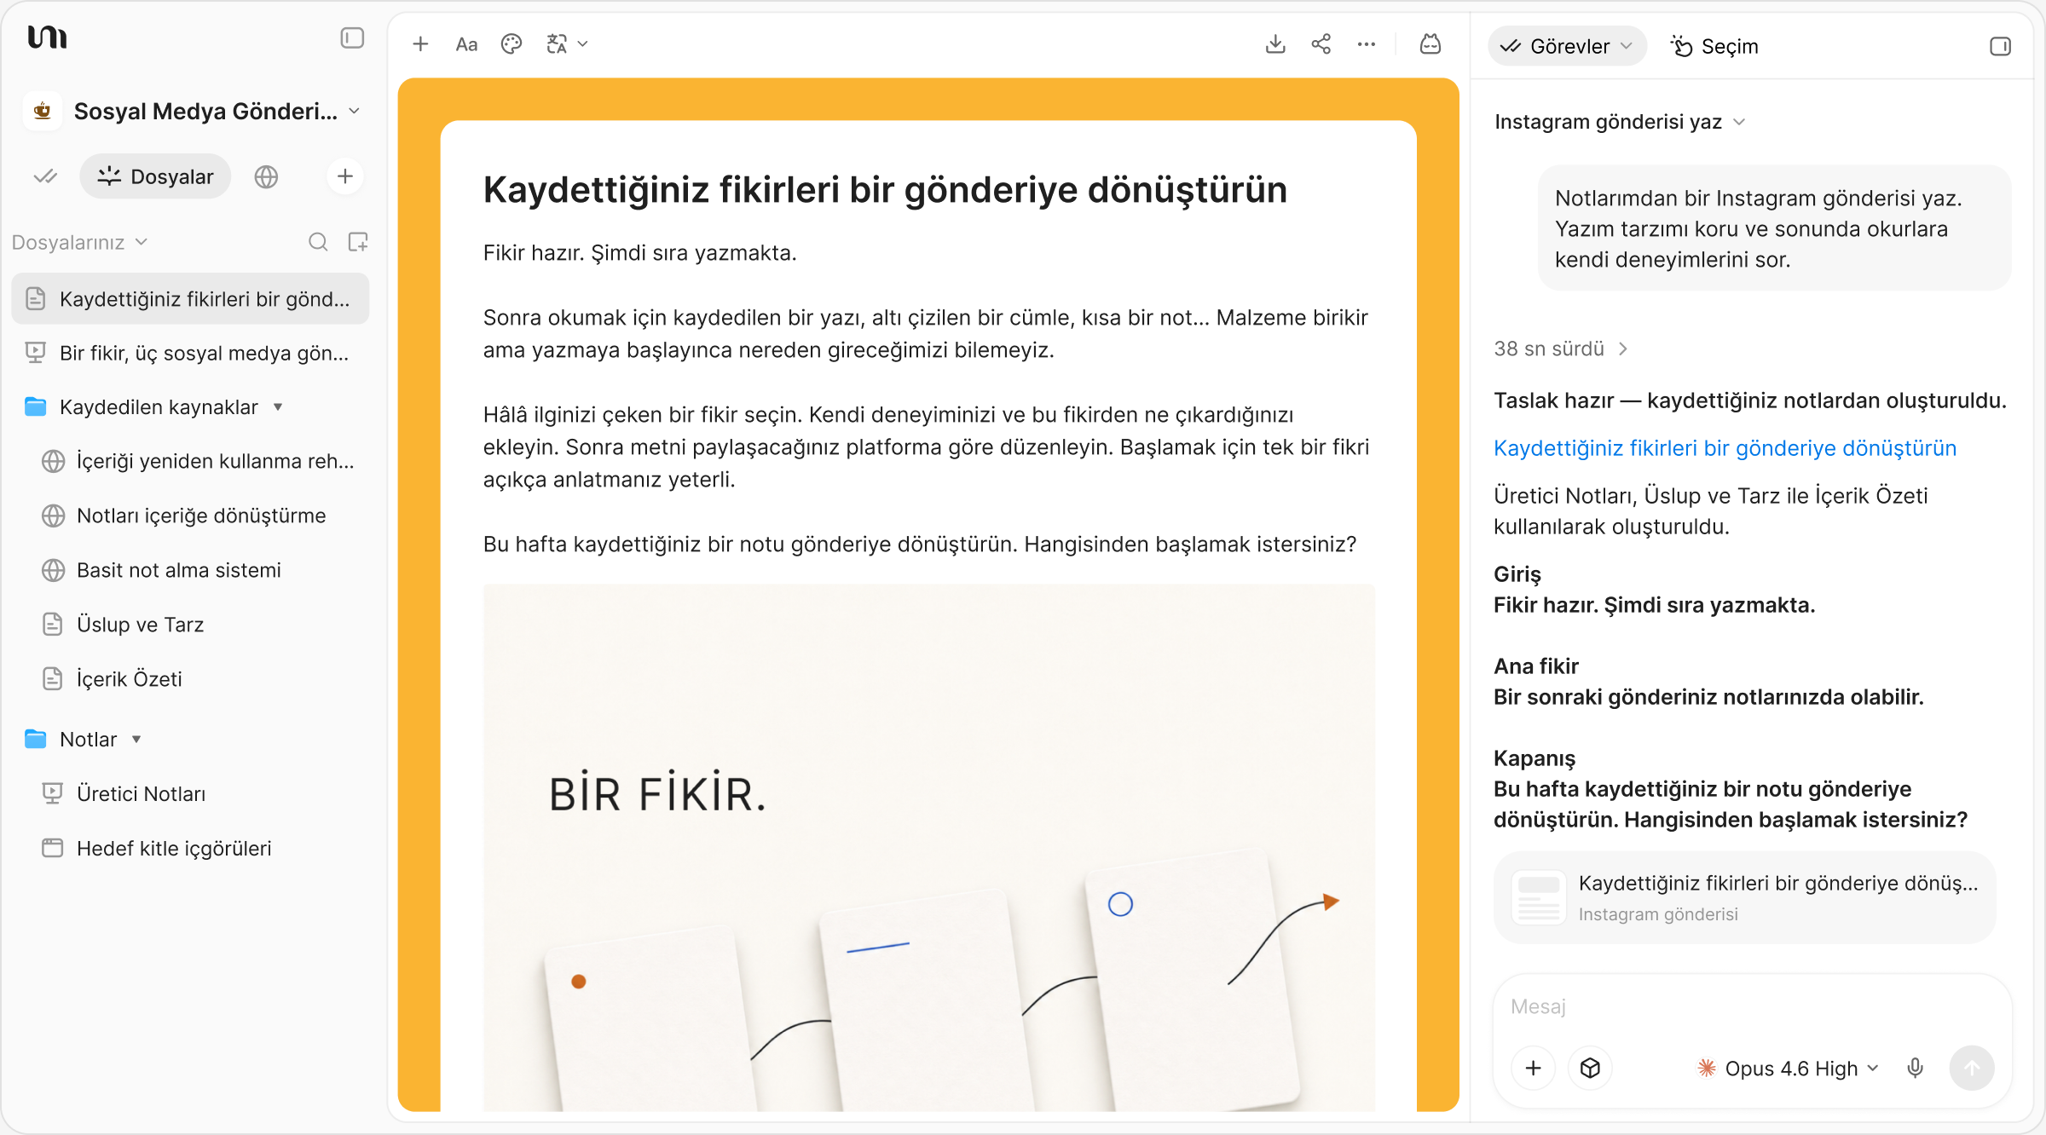The image size is (2046, 1135).
Task: Click the user prompt message bubble
Action: pyautogui.click(x=1775, y=228)
